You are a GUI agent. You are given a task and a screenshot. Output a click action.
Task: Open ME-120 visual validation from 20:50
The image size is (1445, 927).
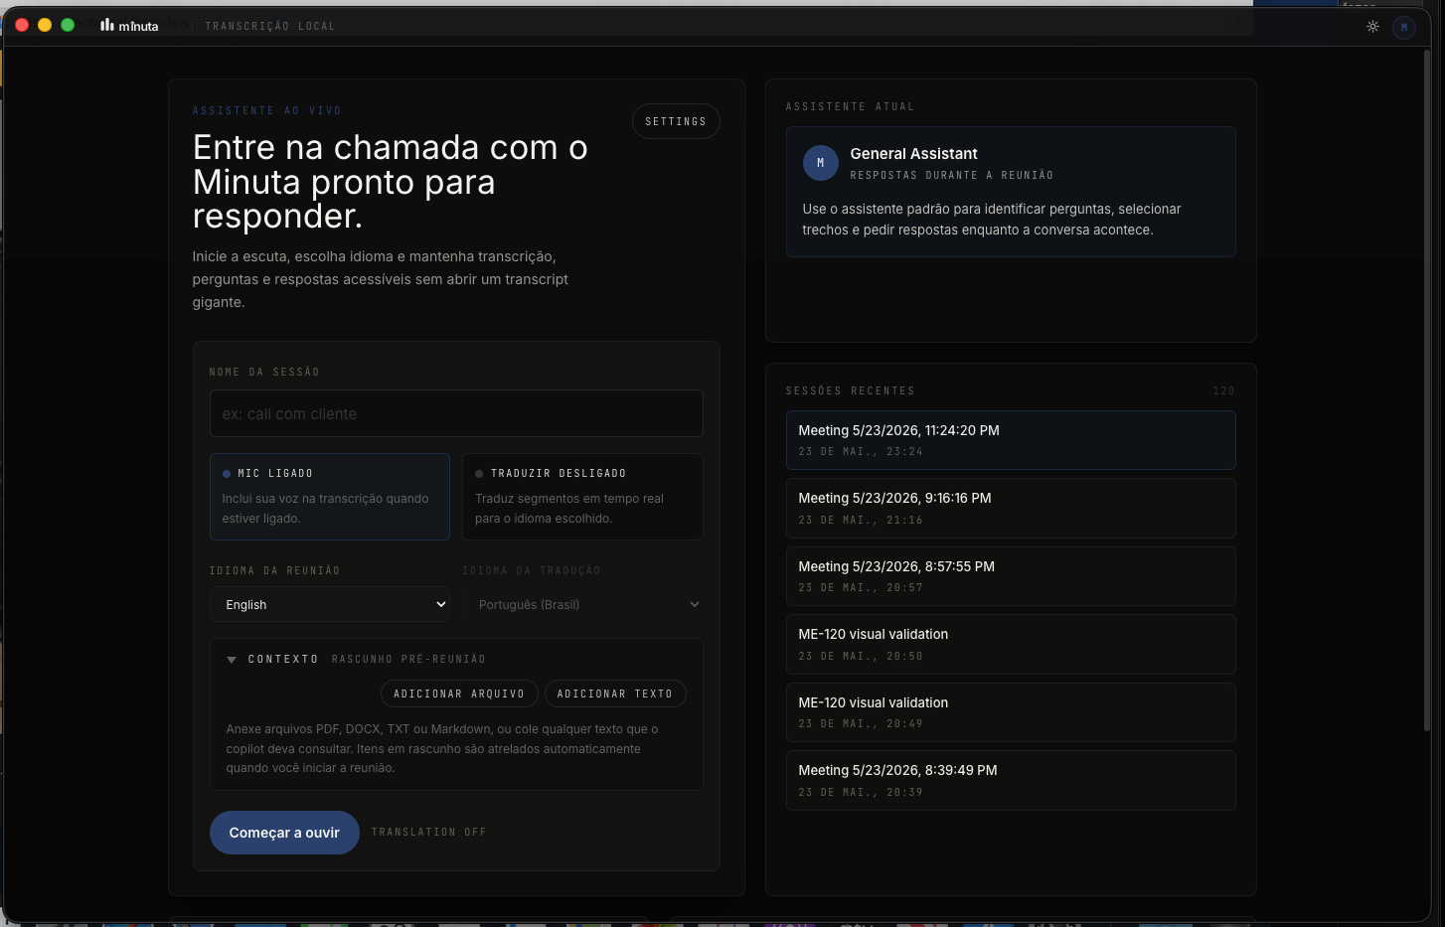(1011, 644)
